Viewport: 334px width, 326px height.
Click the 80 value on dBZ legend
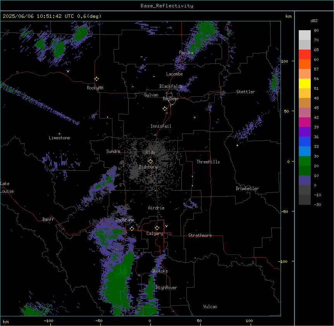coord(316,31)
